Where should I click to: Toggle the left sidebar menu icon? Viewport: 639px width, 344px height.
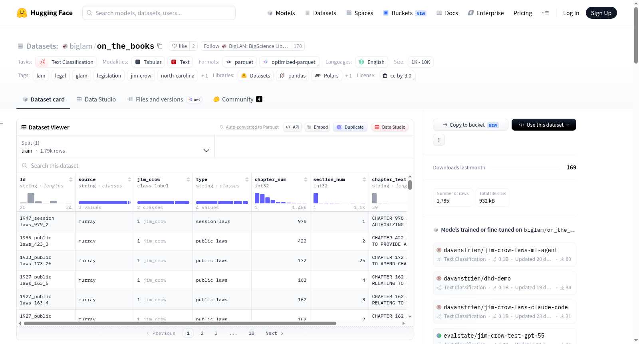click(x=2, y=123)
